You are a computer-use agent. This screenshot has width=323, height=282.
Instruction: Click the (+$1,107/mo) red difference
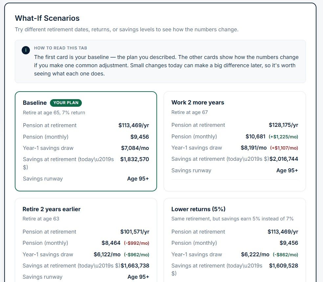point(284,148)
